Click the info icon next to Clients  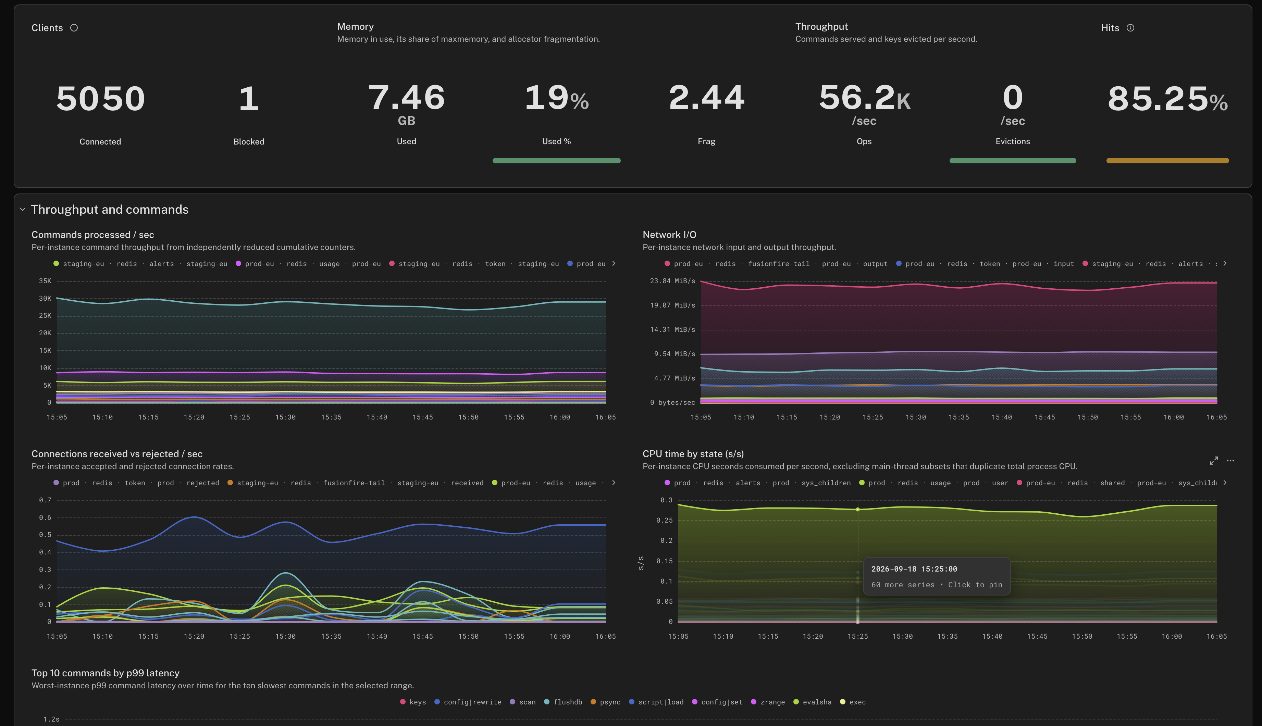(x=74, y=28)
